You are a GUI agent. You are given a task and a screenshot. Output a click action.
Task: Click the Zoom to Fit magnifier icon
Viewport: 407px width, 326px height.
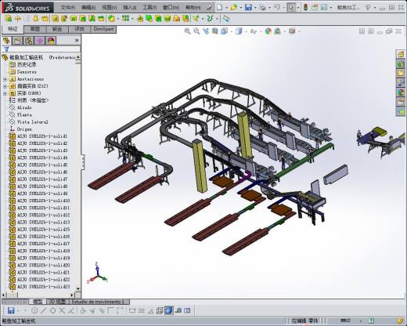point(187,31)
